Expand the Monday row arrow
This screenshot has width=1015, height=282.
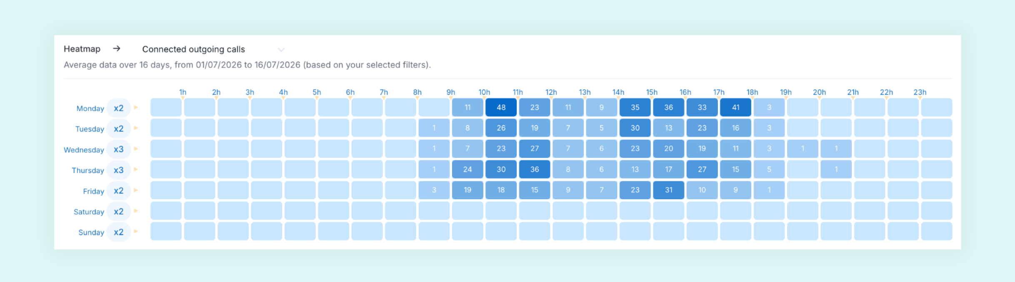click(x=136, y=107)
